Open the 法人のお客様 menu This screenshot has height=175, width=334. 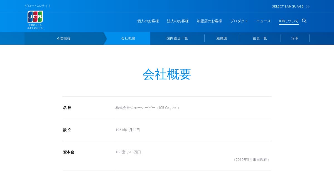click(x=178, y=21)
